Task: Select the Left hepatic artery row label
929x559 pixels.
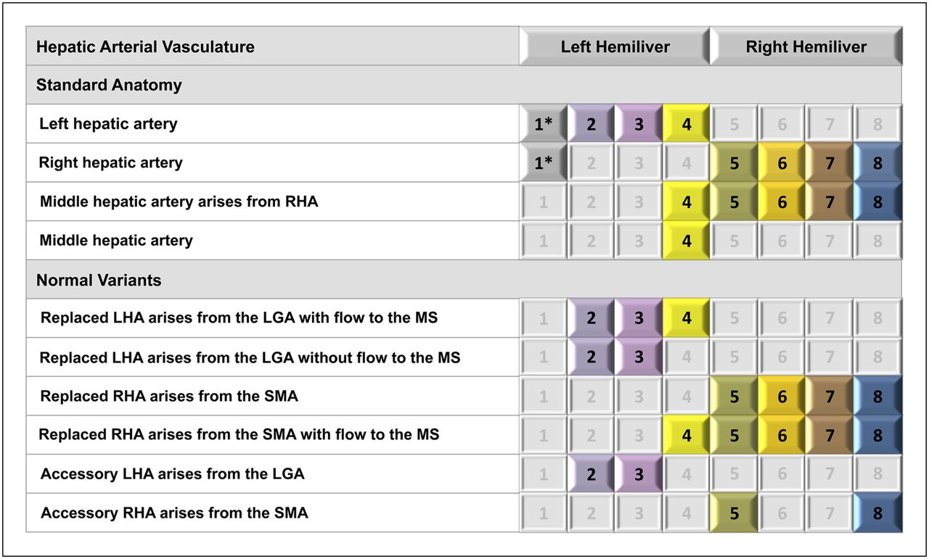Action: pos(108,124)
